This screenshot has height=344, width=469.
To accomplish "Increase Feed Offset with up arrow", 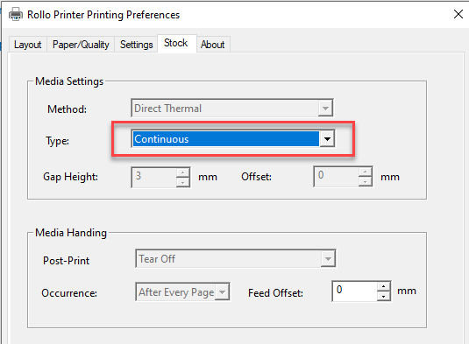I will [383, 287].
